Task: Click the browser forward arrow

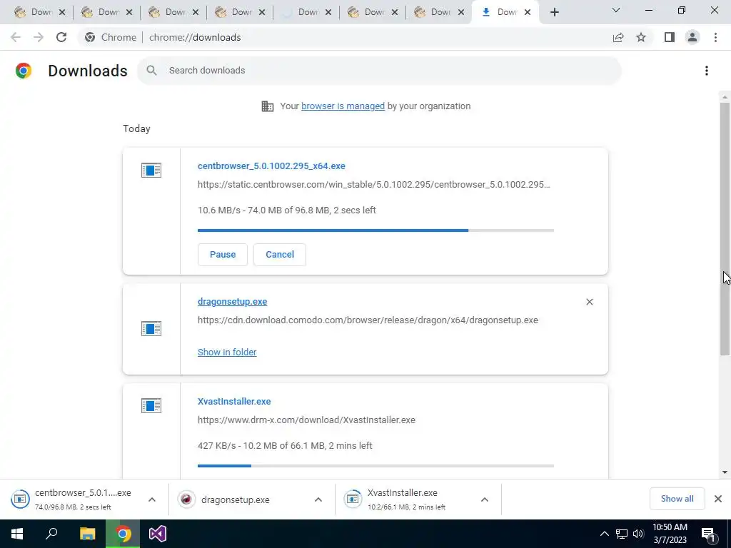Action: pyautogui.click(x=39, y=37)
